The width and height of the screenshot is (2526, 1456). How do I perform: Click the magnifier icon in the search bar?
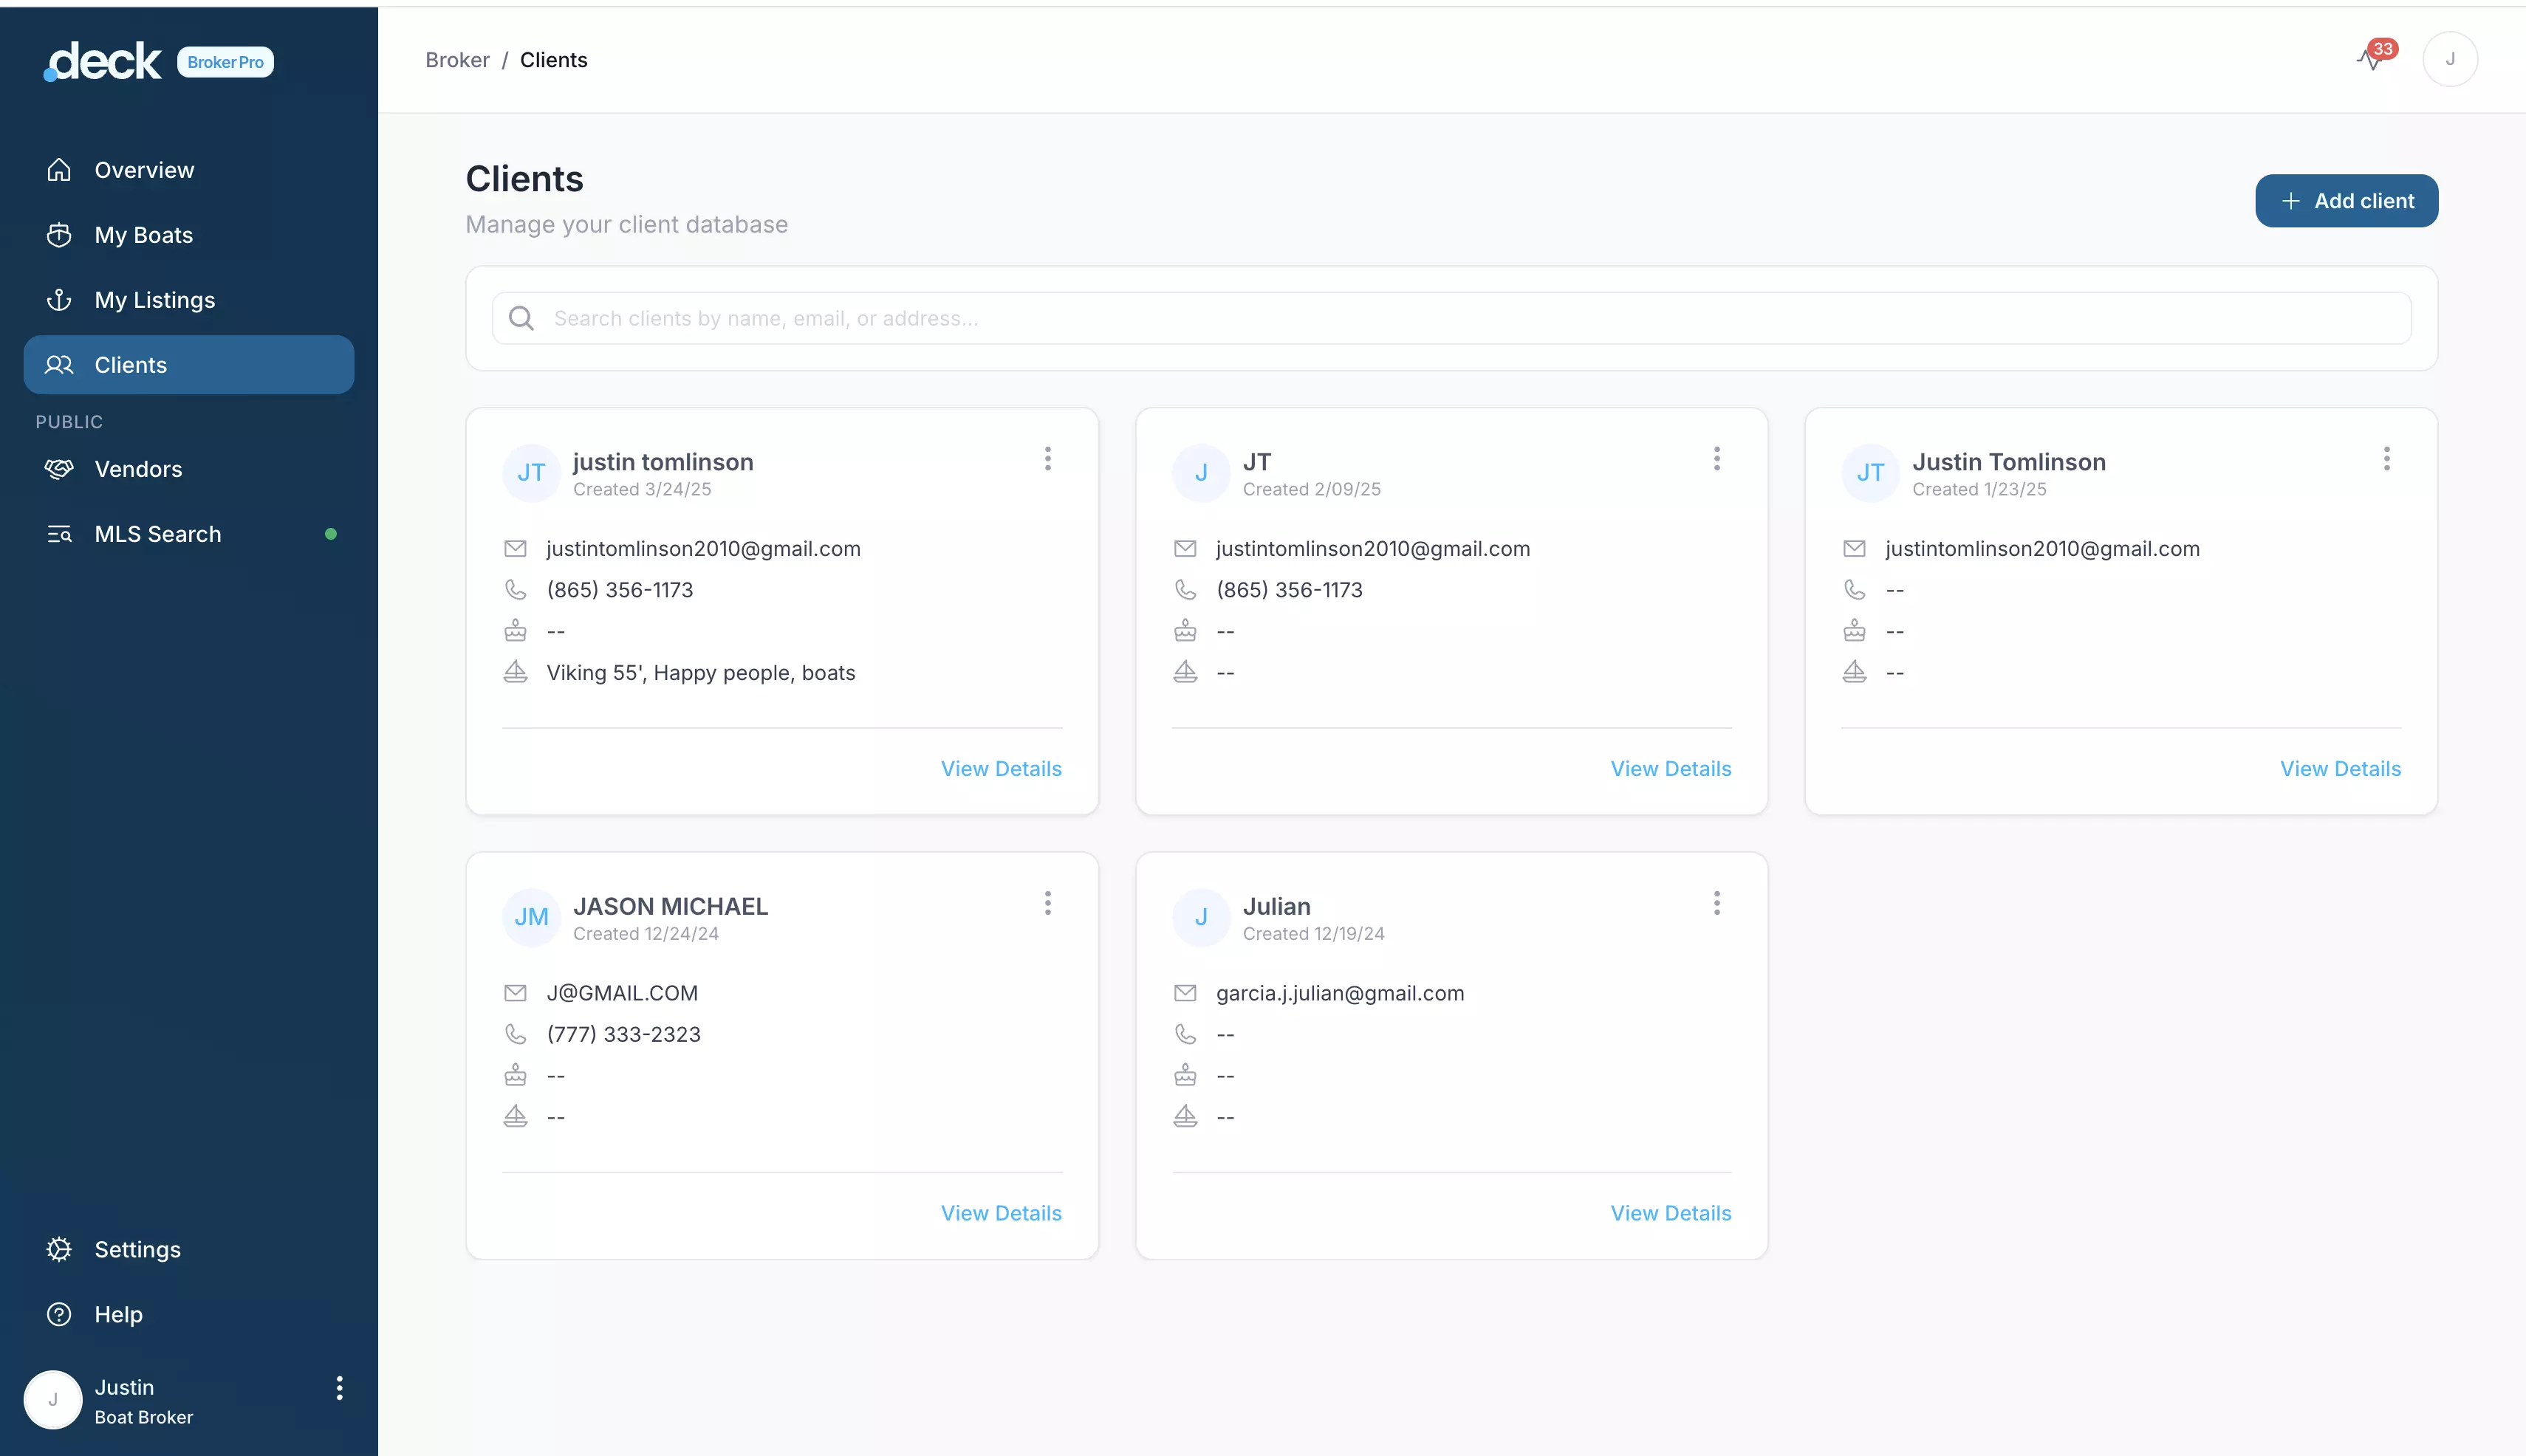[521, 318]
